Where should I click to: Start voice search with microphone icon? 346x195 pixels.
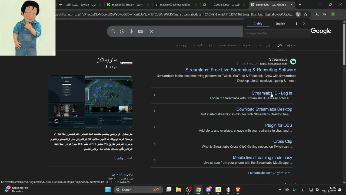131,31
